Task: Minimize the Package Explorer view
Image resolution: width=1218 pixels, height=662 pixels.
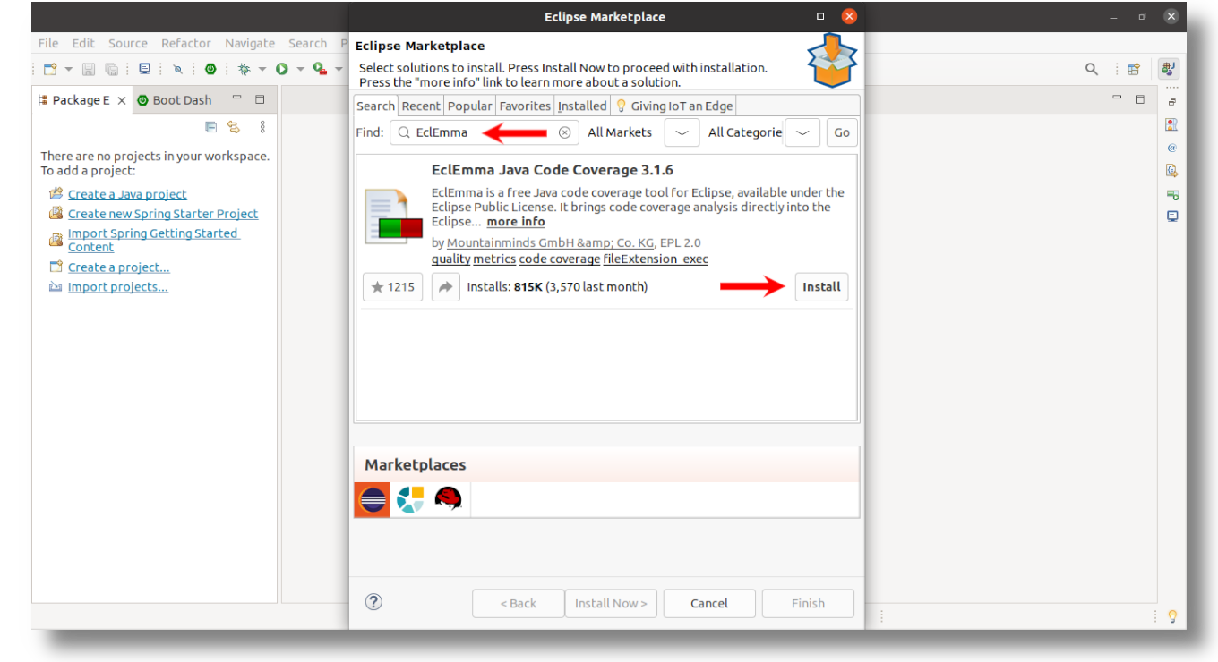Action: [237, 98]
